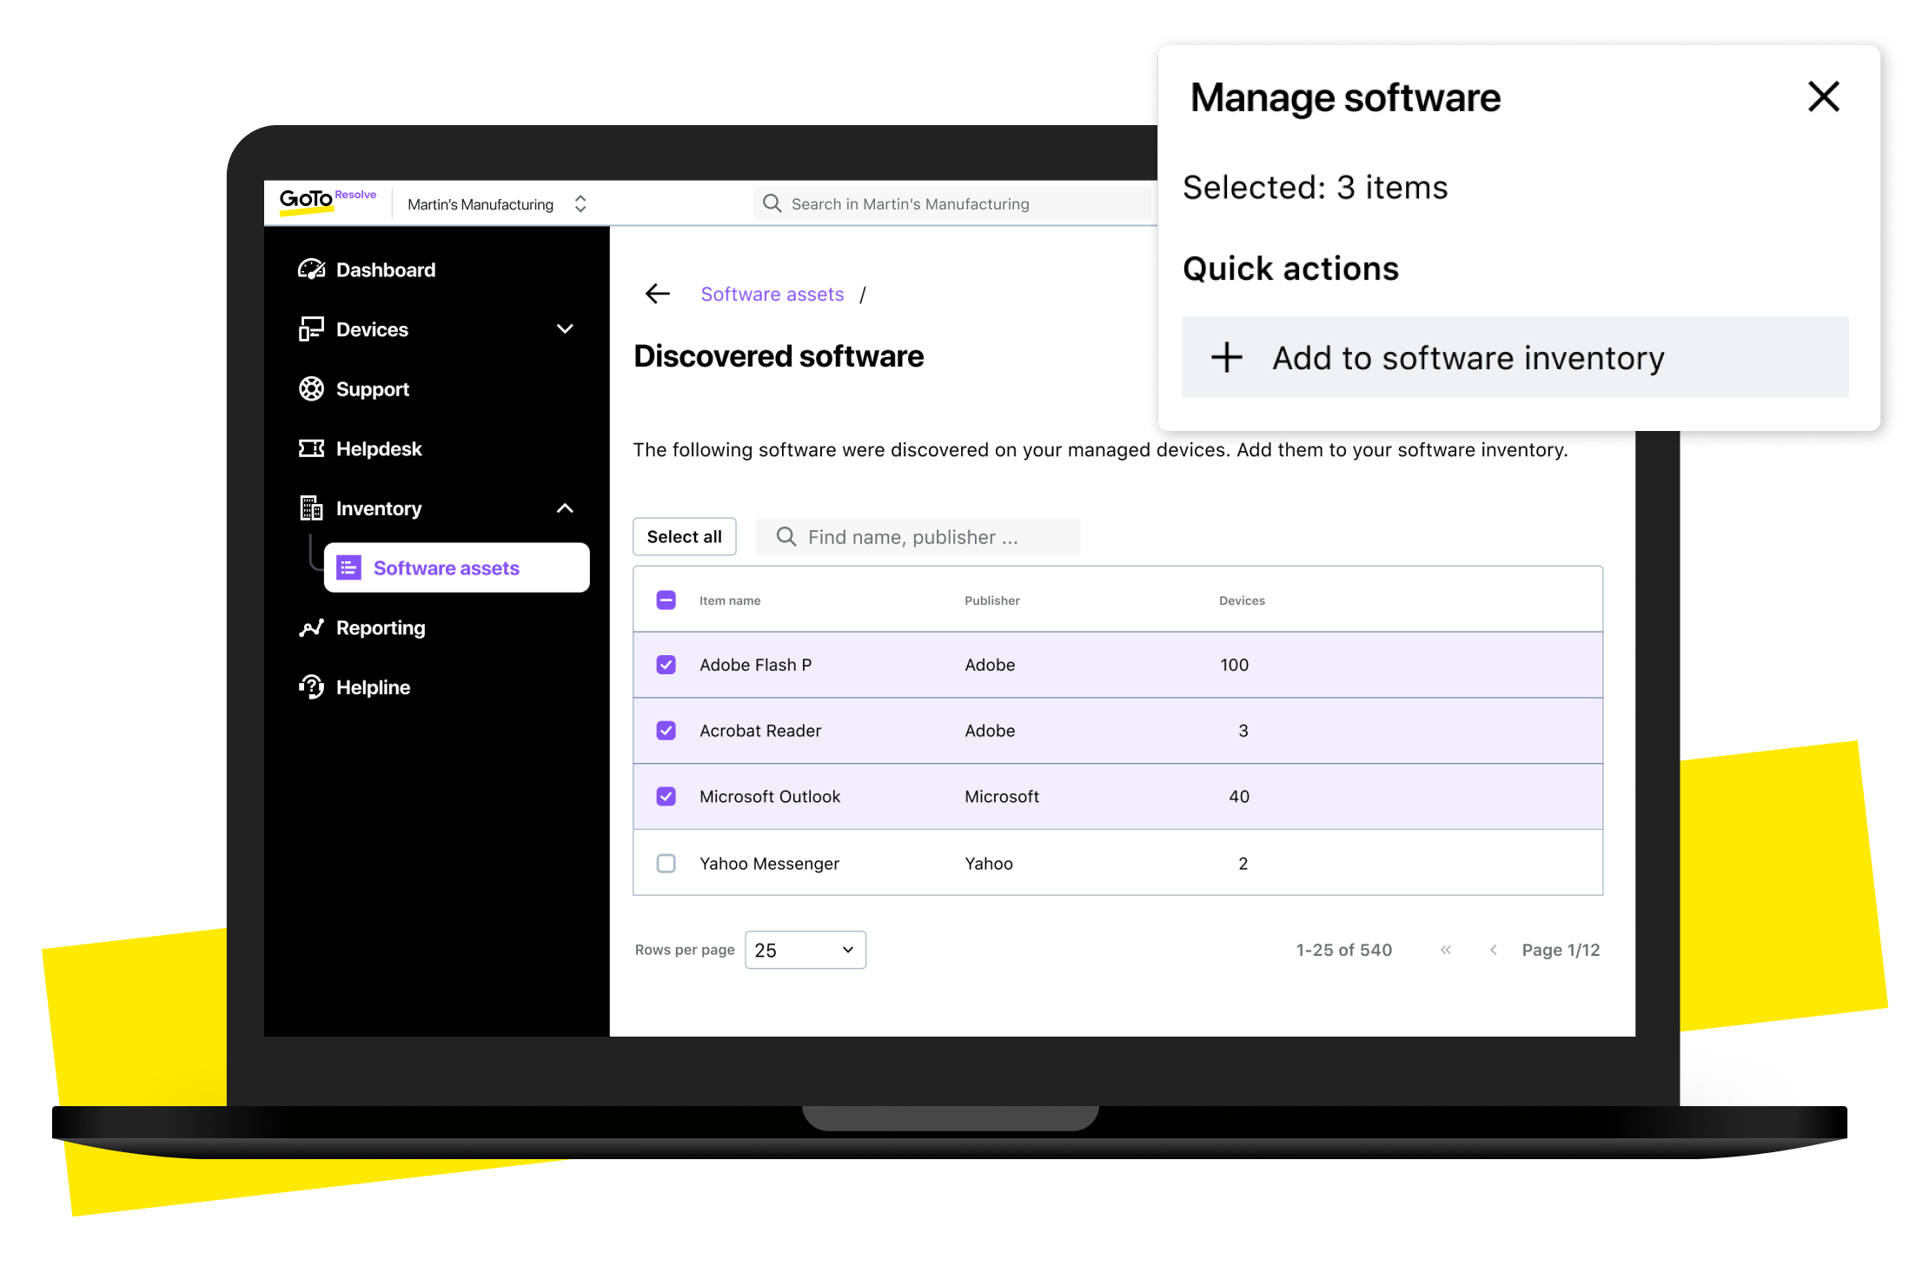Click the Helpline question mark icon
This screenshot has width=1929, height=1286.
click(312, 686)
